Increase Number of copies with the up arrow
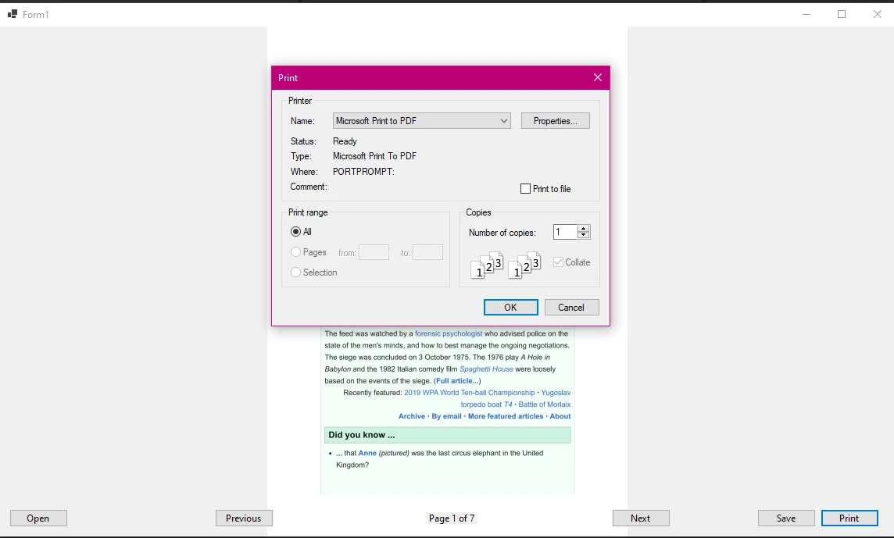This screenshot has width=894, height=538. coord(585,228)
